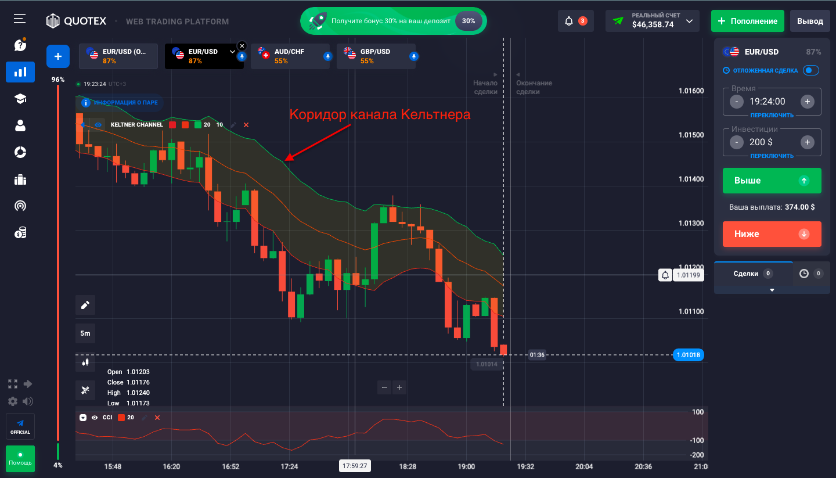
Task: Open the coins finance icon in sidebar
Action: (20, 233)
